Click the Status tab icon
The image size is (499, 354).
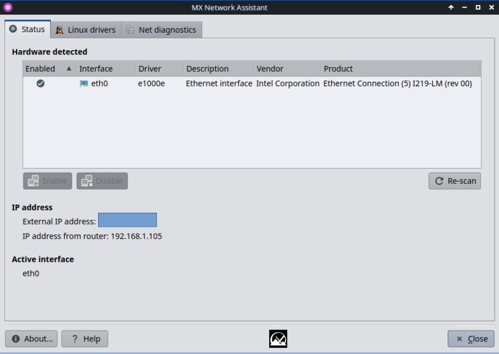pos(13,29)
